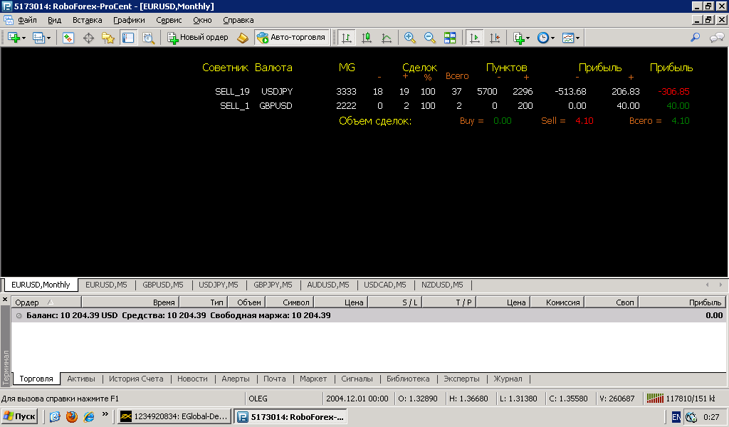Click the Пуск start button
Viewport: 729px width, 427px height.
pyautogui.click(x=19, y=416)
